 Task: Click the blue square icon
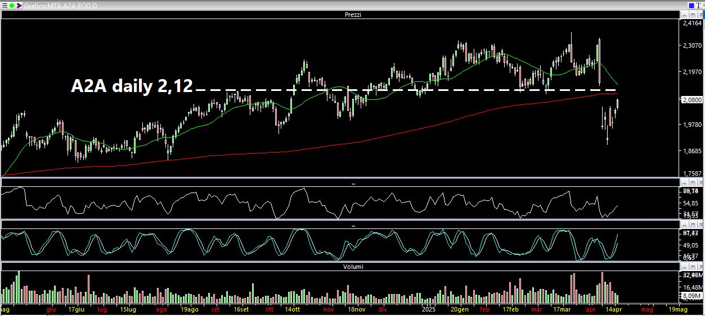pyautogui.click(x=691, y=6)
